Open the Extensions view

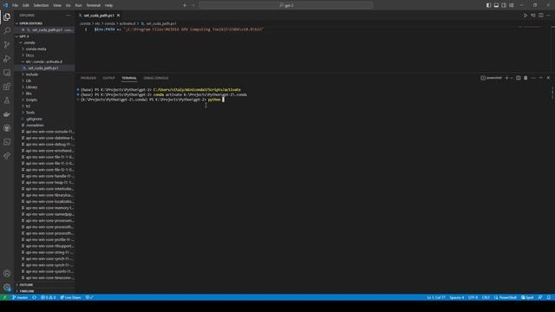click(7, 87)
